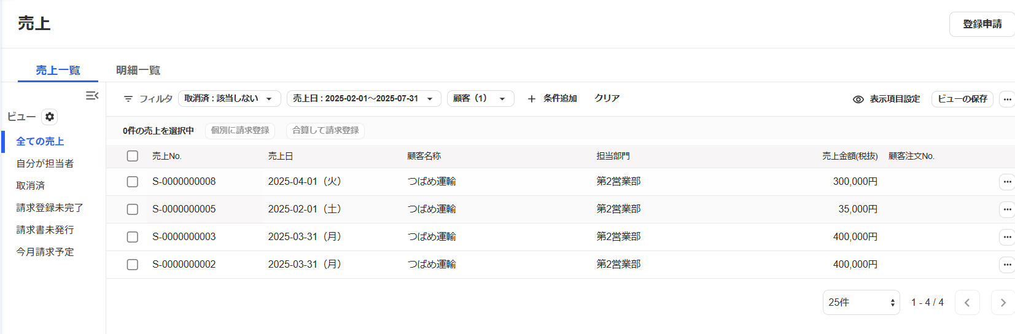Click 売上日 column header

click(x=281, y=156)
